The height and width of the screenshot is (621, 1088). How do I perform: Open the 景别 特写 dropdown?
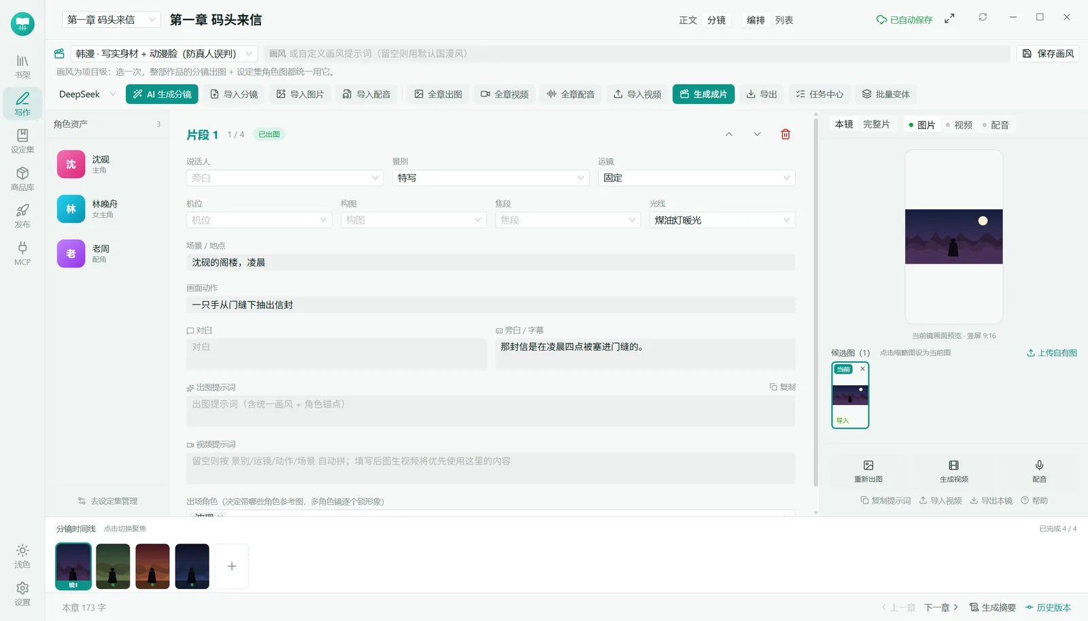[490, 178]
